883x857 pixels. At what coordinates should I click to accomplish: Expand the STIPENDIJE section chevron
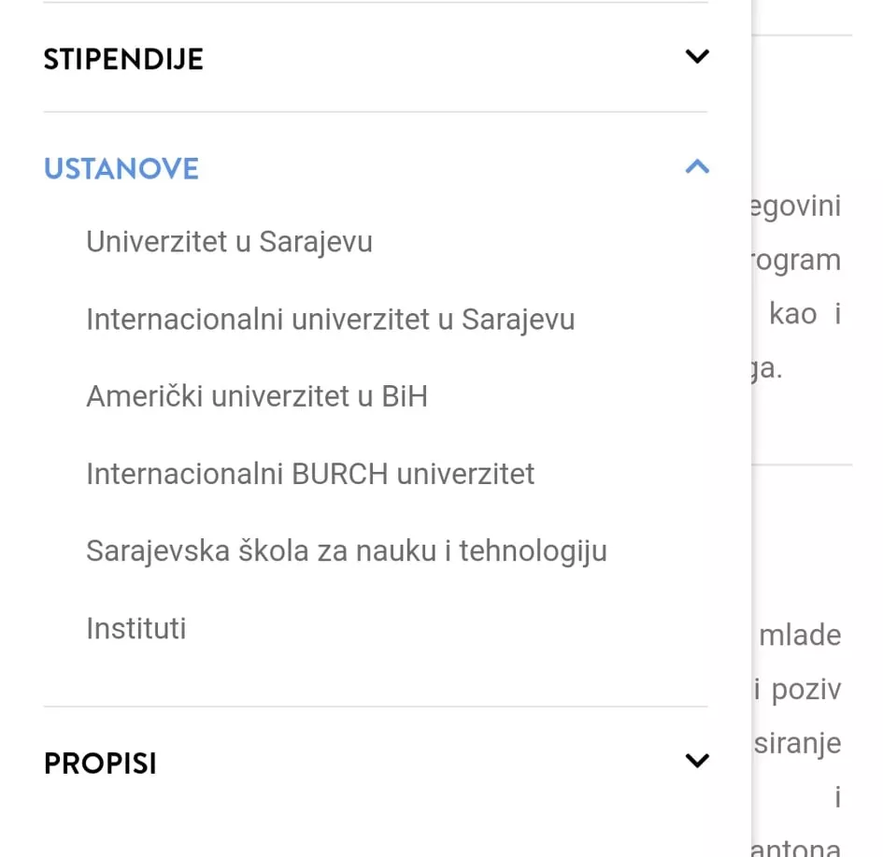(x=697, y=57)
